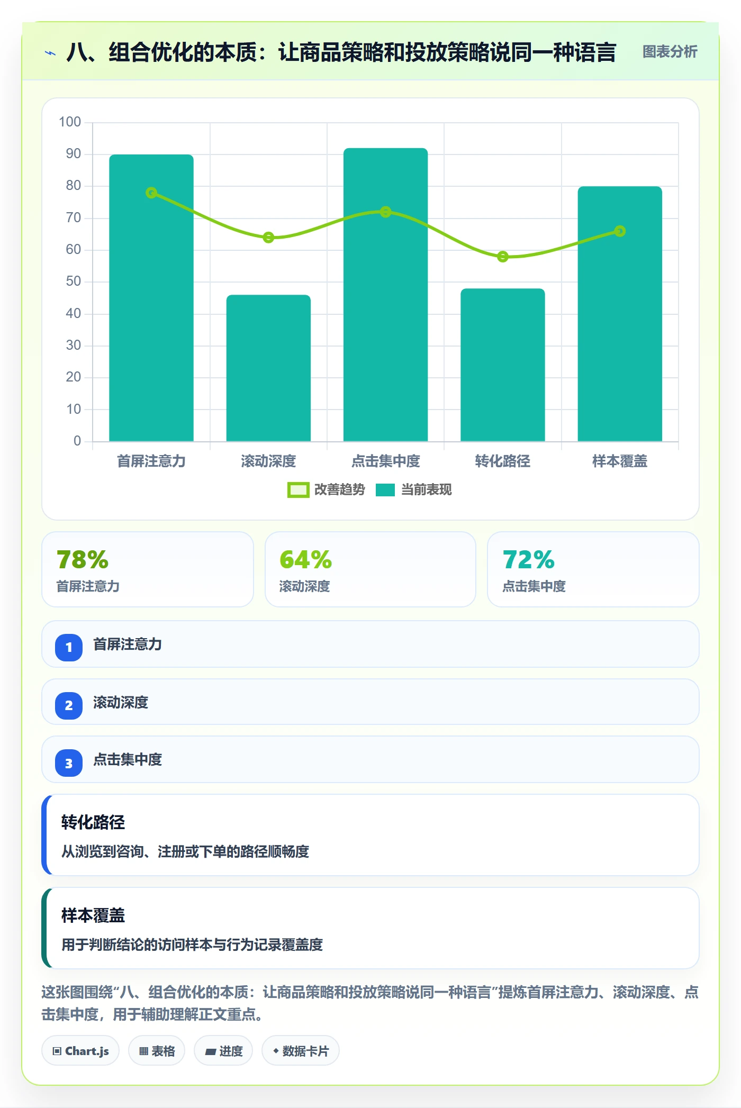The image size is (741, 1108).
Task: Click the 样本覆盖 x-axis label
Action: point(620,461)
